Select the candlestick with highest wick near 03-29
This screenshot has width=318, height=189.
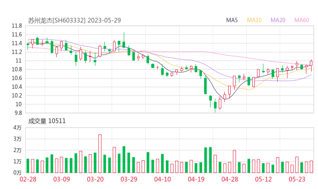click(x=124, y=40)
